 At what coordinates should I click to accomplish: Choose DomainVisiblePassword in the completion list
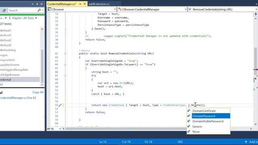coord(208,121)
